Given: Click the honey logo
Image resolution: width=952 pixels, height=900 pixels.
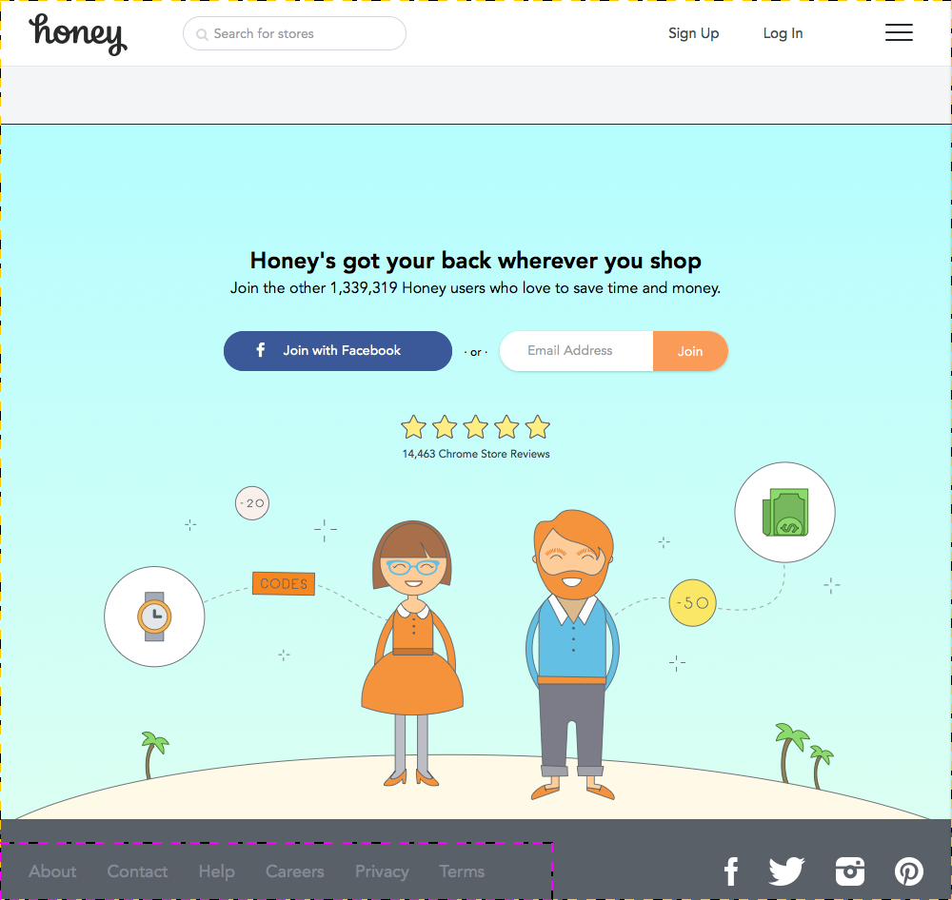Looking at the screenshot, I should [x=78, y=34].
